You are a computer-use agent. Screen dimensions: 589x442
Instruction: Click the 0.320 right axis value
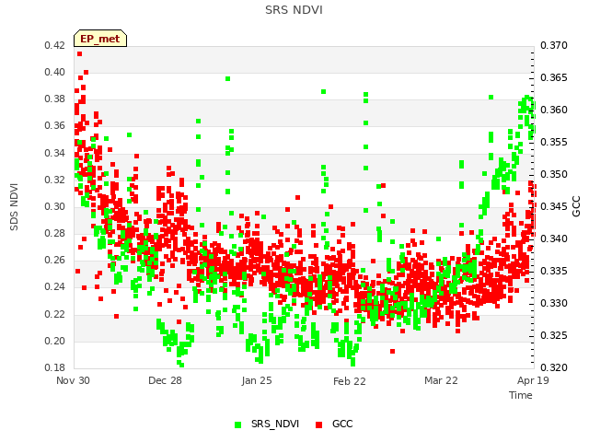click(x=554, y=367)
